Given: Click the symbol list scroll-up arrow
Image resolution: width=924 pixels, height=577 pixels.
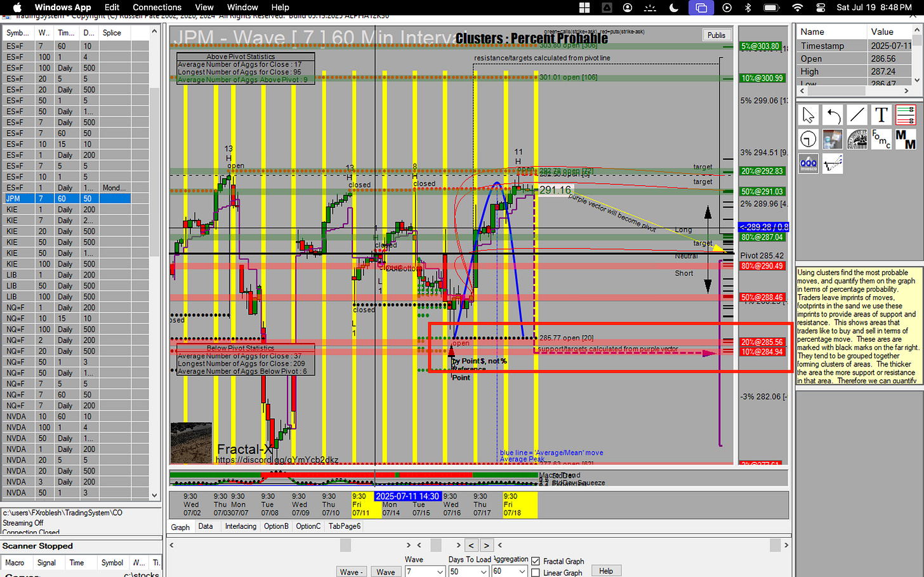Looking at the screenshot, I should point(154,30).
